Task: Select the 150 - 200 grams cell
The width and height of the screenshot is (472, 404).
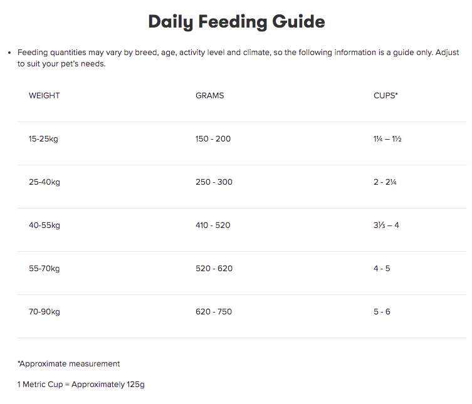Action: 213,139
